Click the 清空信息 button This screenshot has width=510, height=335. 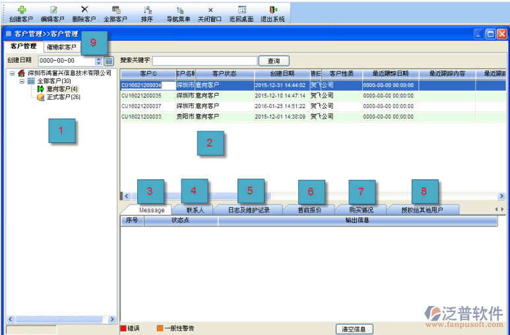pyautogui.click(x=354, y=329)
